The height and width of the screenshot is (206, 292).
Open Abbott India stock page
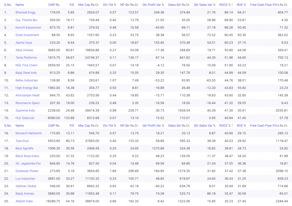(x=24, y=201)
